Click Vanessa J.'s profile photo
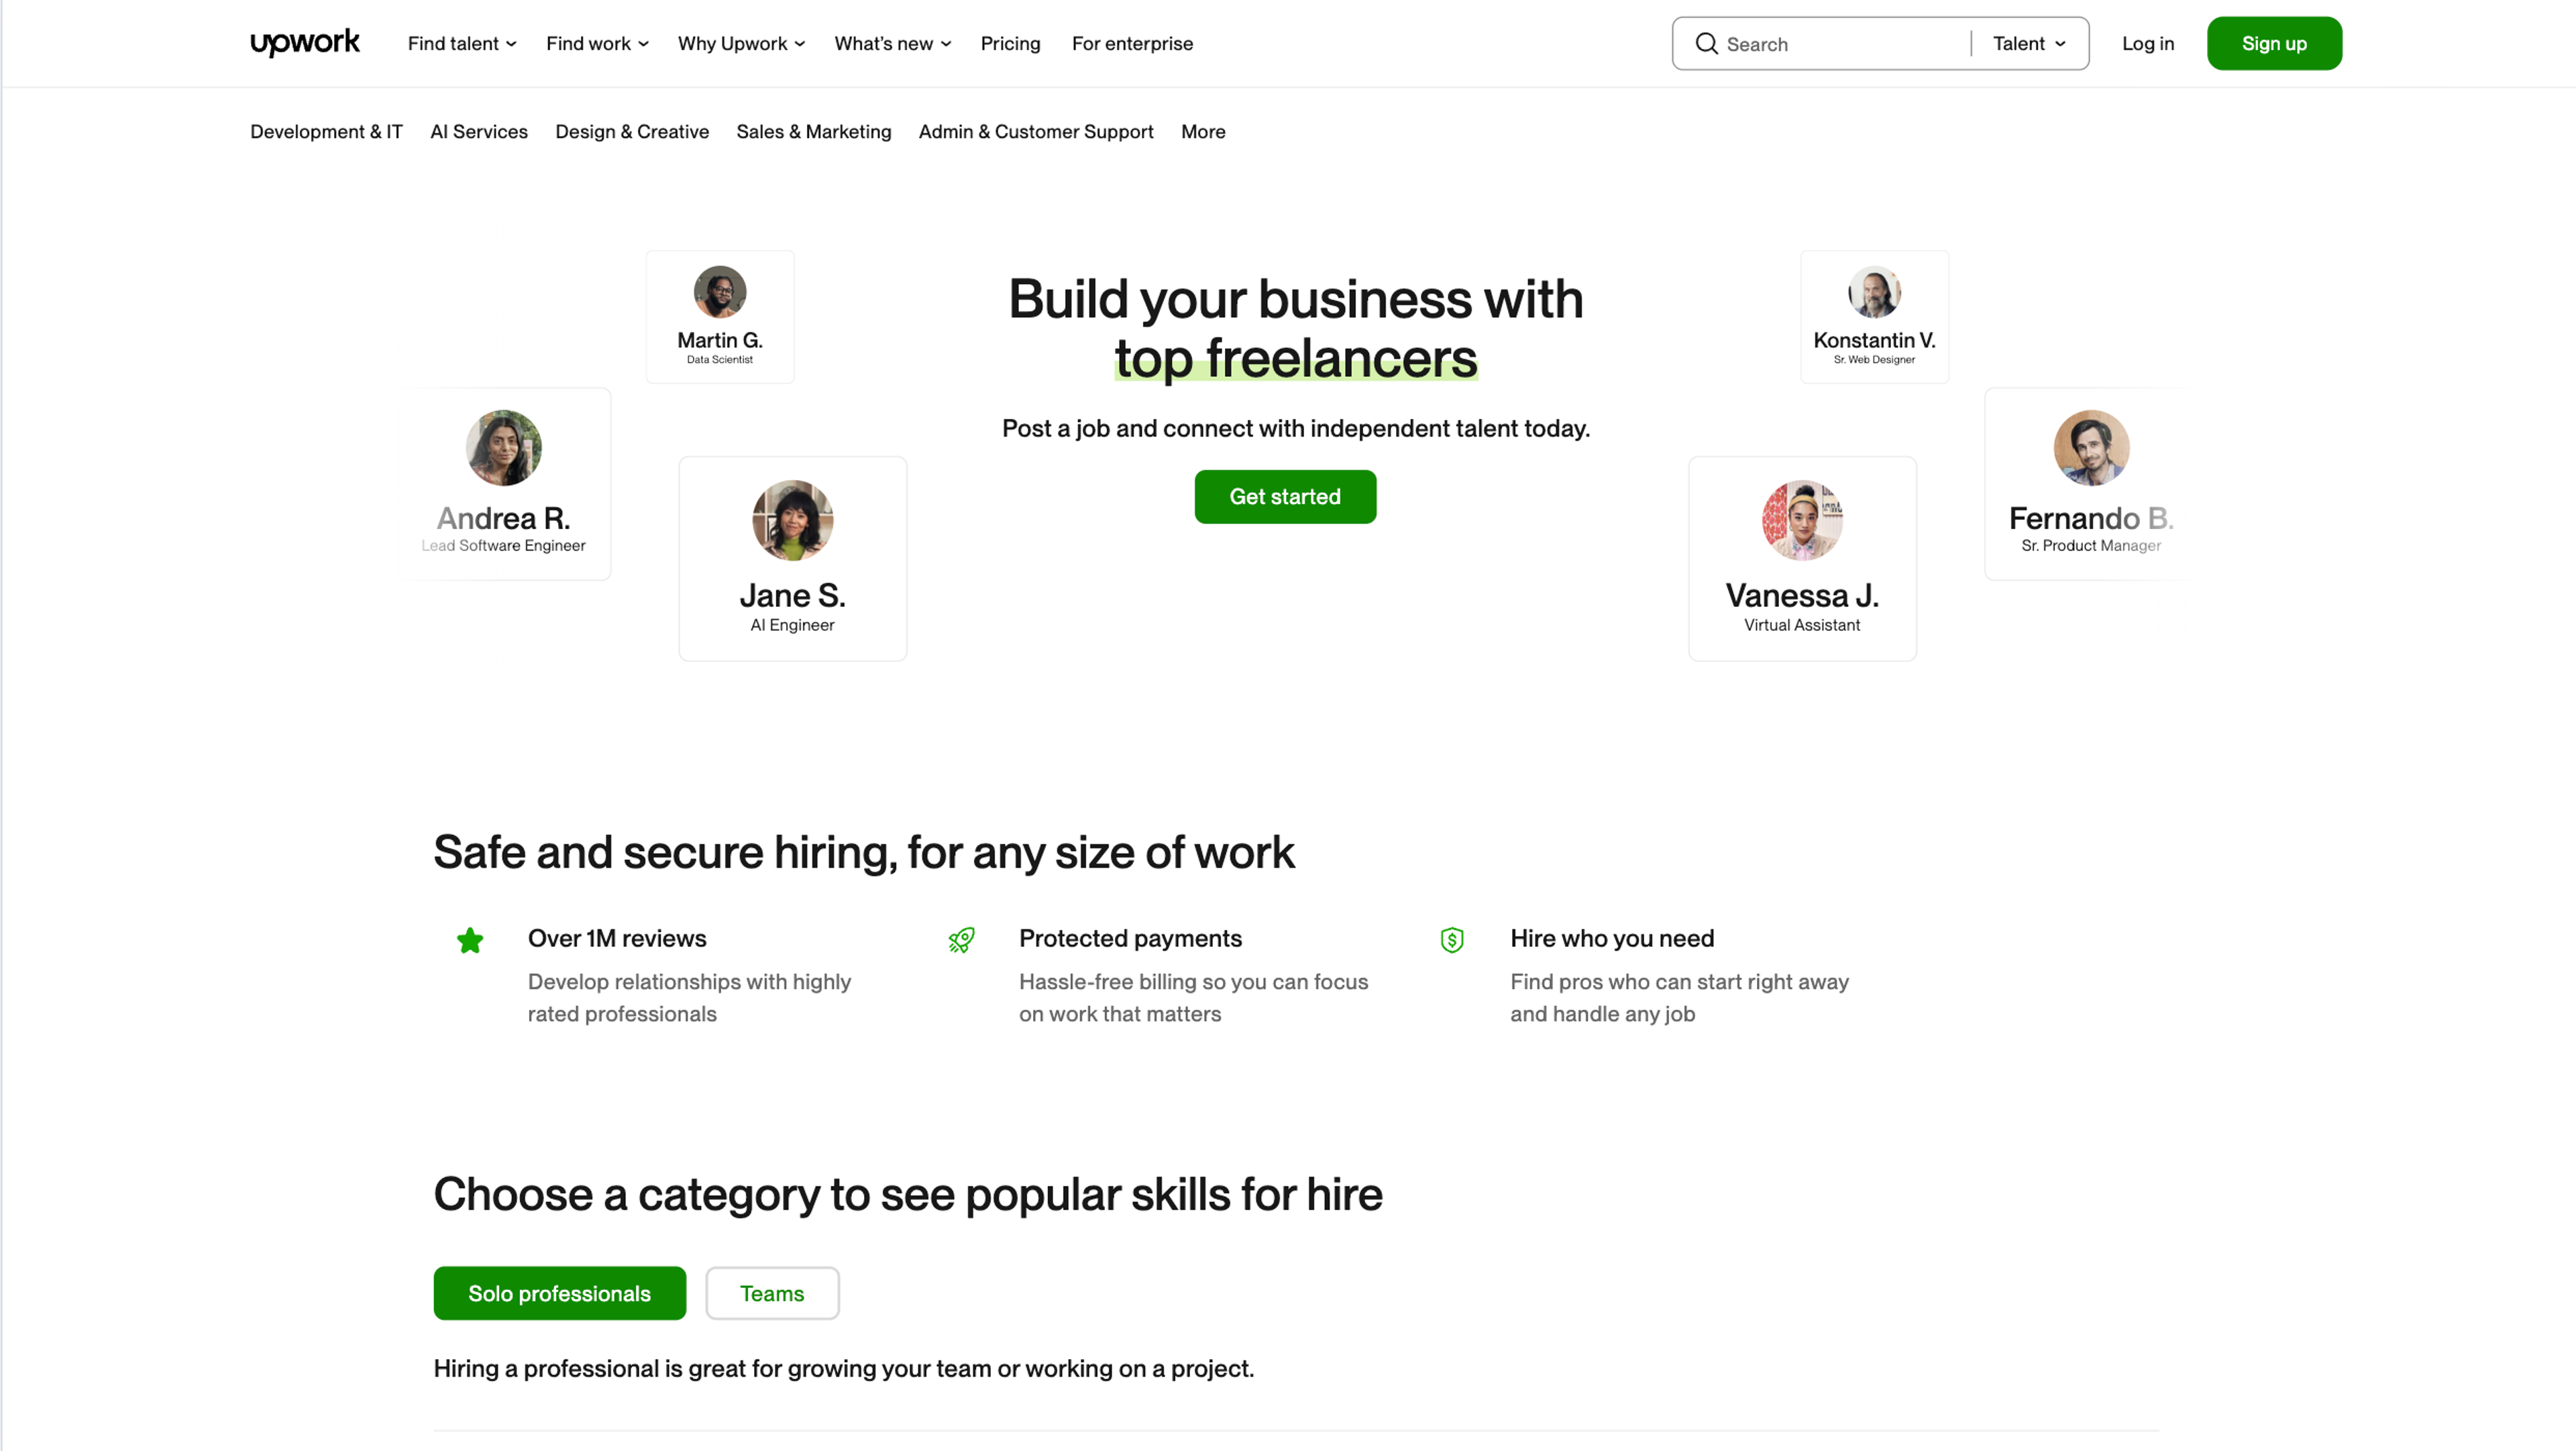This screenshot has width=2576, height=1451. tap(1802, 518)
